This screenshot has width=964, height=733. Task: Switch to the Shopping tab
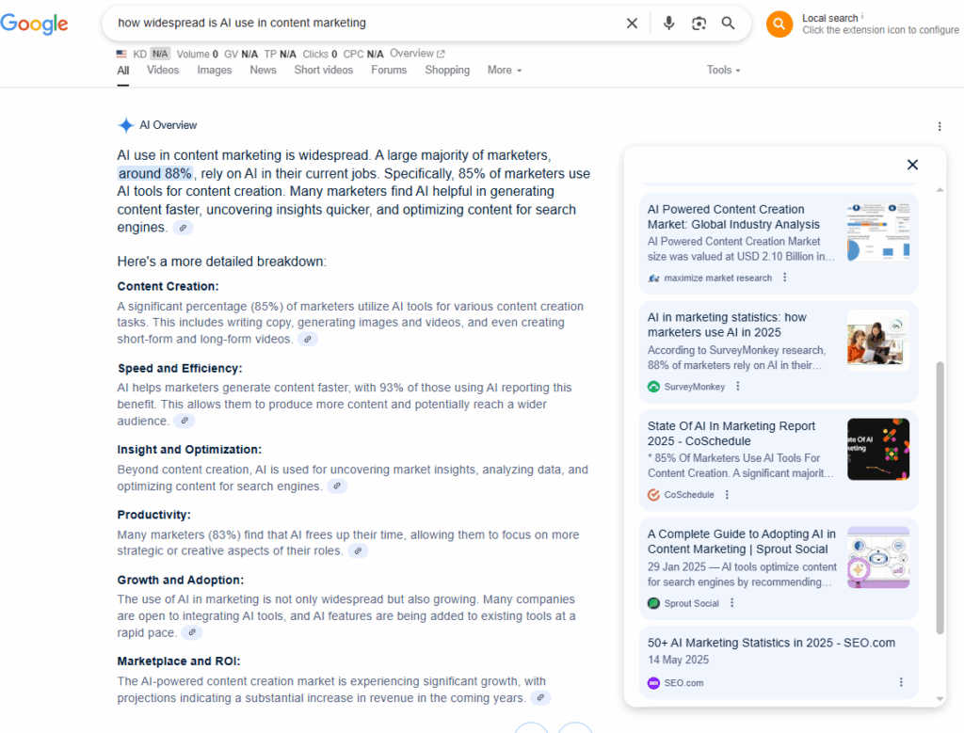coord(447,70)
